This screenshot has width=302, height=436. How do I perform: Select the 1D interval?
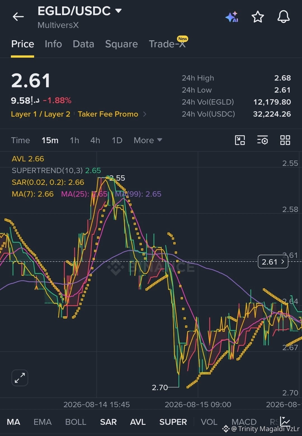[117, 140]
